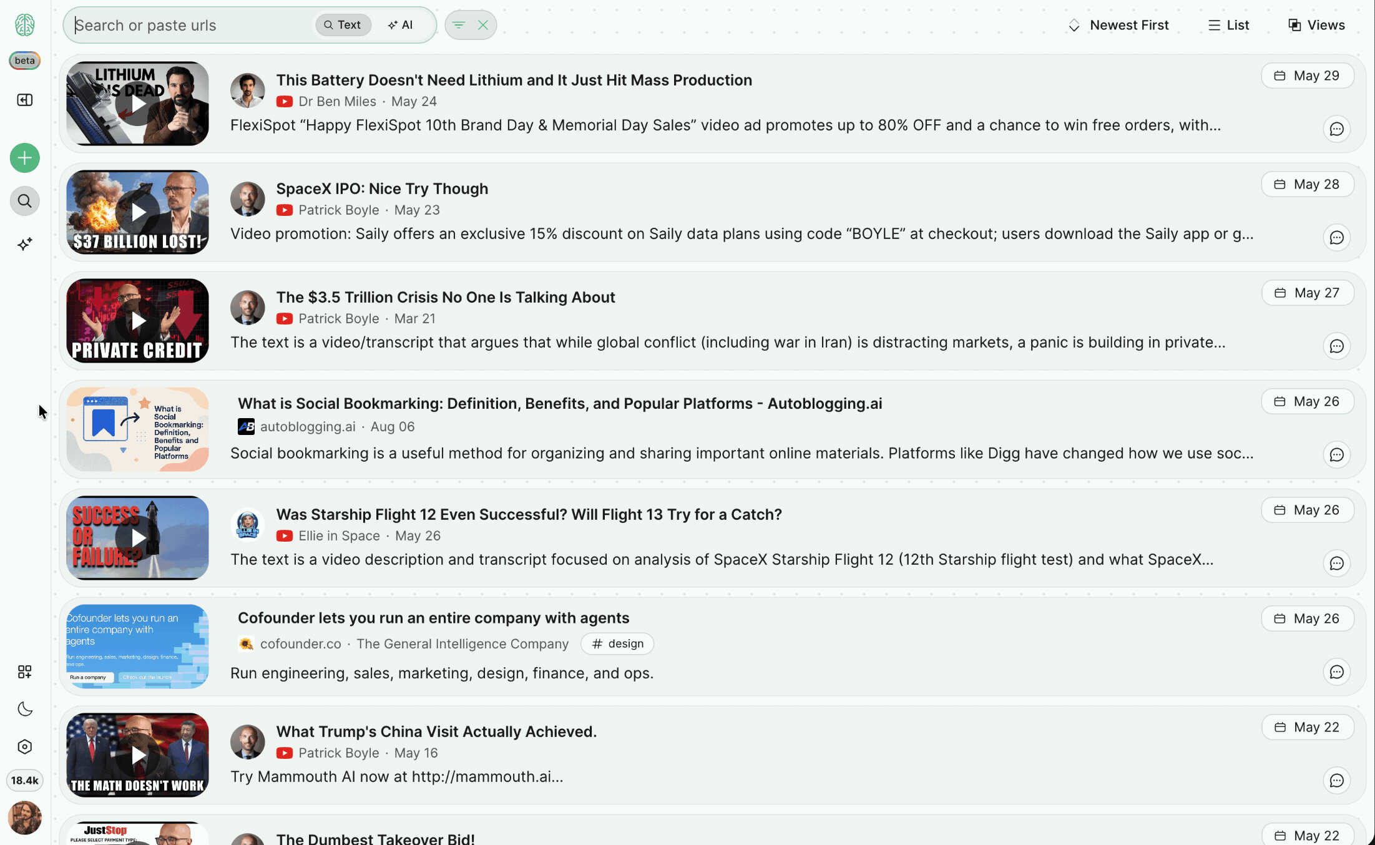Open the Newest First sort dropdown

1118,25
